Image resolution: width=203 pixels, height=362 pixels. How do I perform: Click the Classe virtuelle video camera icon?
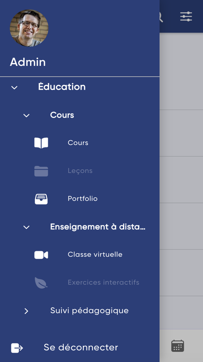(41, 255)
